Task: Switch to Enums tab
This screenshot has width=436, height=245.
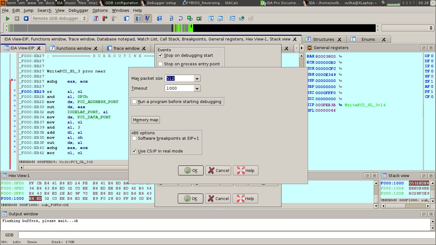Action: click(368, 40)
